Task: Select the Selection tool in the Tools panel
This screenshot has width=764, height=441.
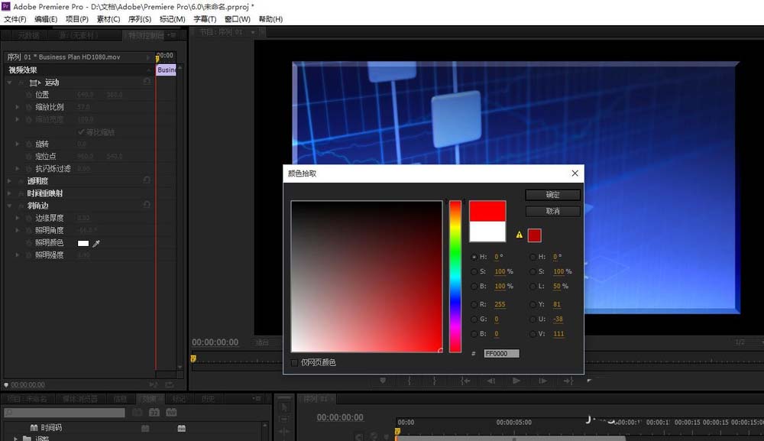Action: click(284, 407)
